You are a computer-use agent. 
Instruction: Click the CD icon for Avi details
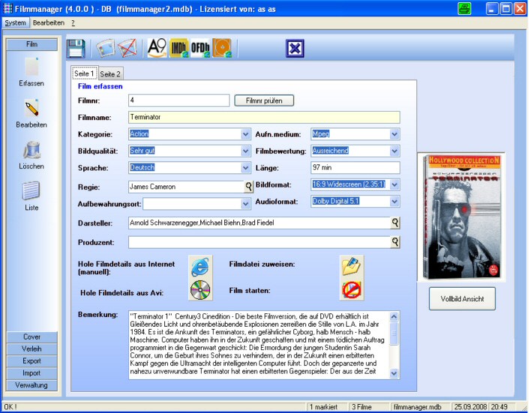[x=200, y=290]
